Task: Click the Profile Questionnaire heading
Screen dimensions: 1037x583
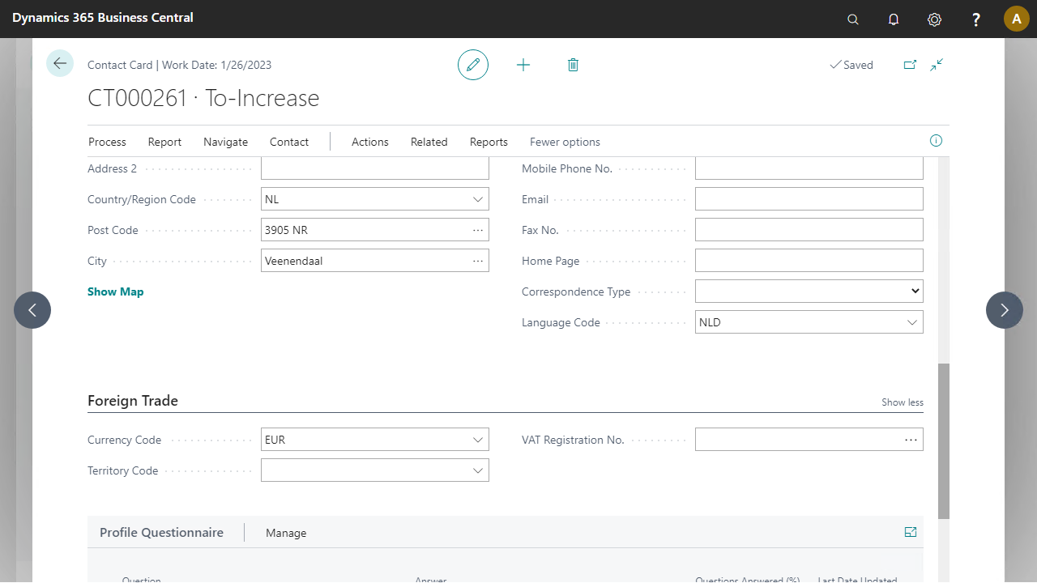Action: [161, 532]
